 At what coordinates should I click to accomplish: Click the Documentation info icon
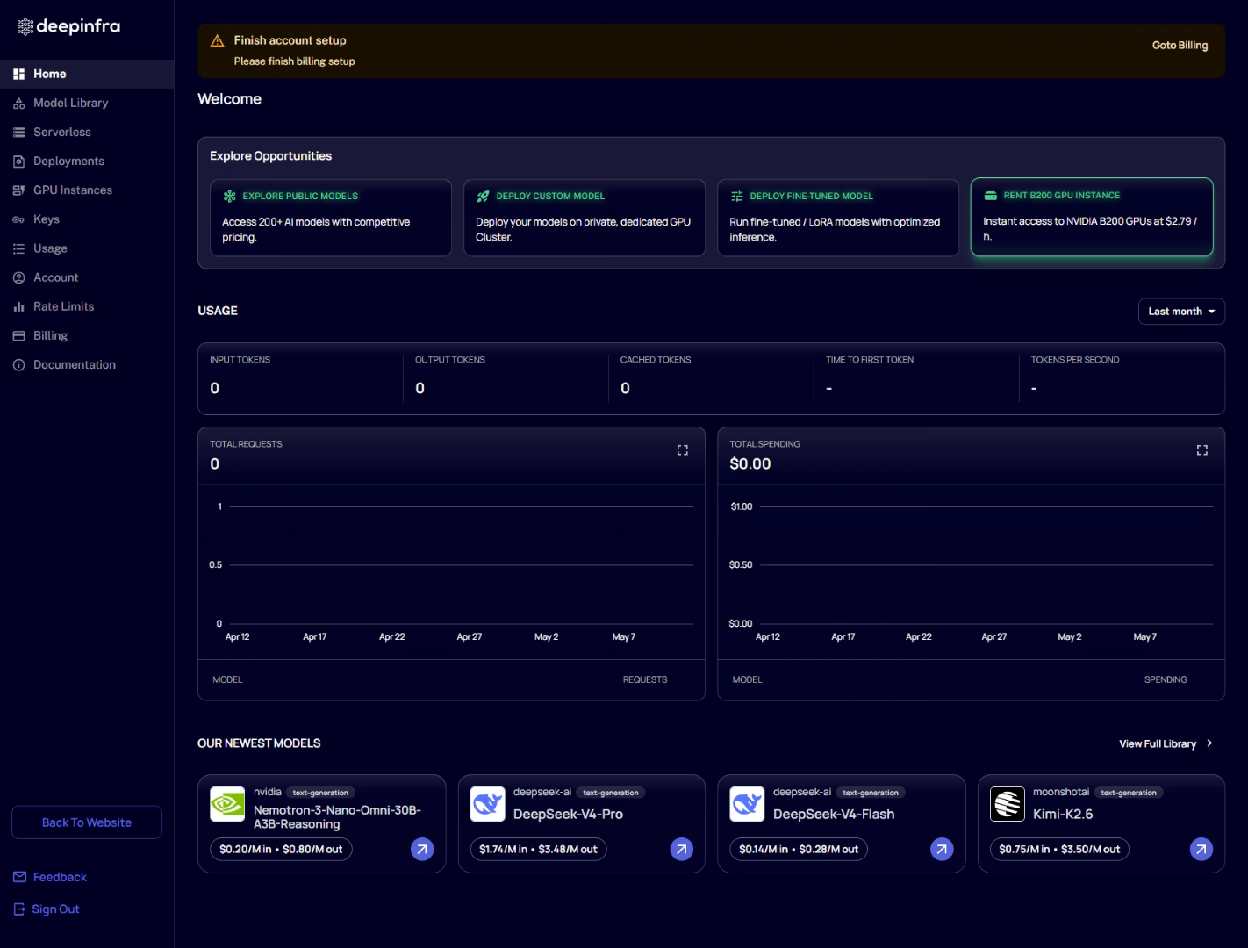pos(18,364)
